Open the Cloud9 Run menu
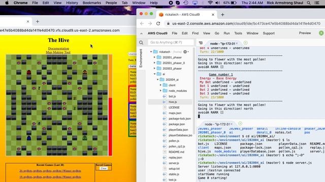325x182 pixels. tap(226, 33)
